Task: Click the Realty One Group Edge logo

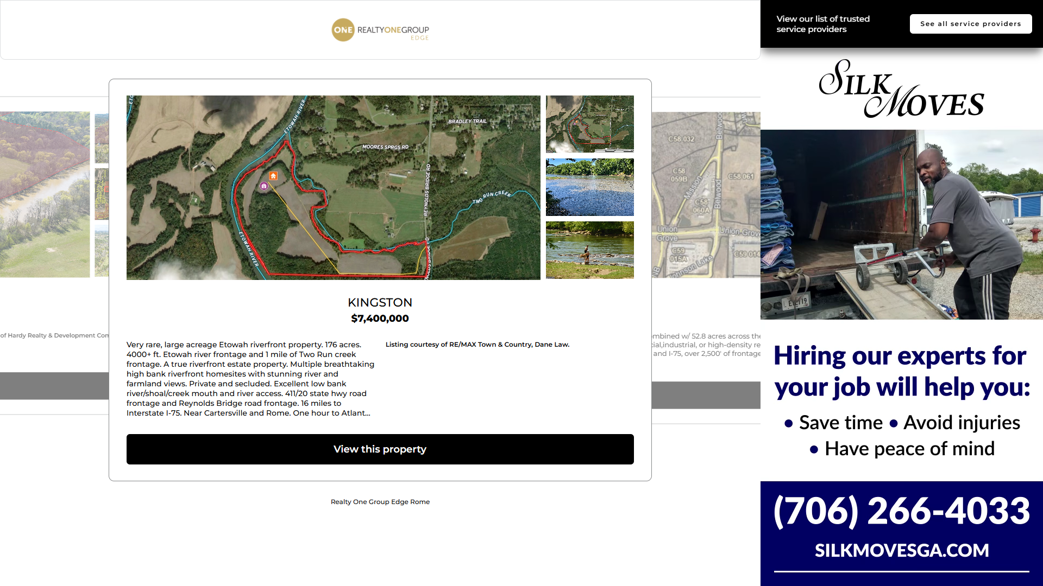Action: [380, 30]
